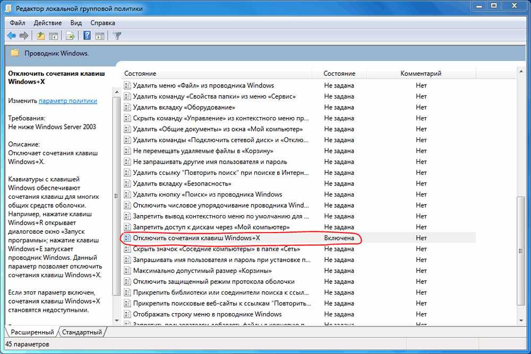The image size is (531, 354).
Task: Toggle the show/hide action pane icon
Action: 100,36
